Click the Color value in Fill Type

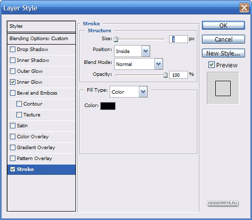click(118, 92)
